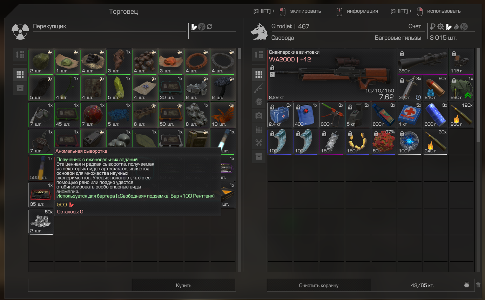Screen dimensions: 485x300
Task: Click the Купить button
Action: tap(184, 285)
